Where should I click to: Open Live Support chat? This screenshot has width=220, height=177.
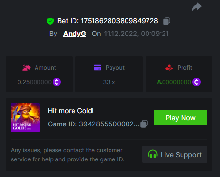coord(175,155)
